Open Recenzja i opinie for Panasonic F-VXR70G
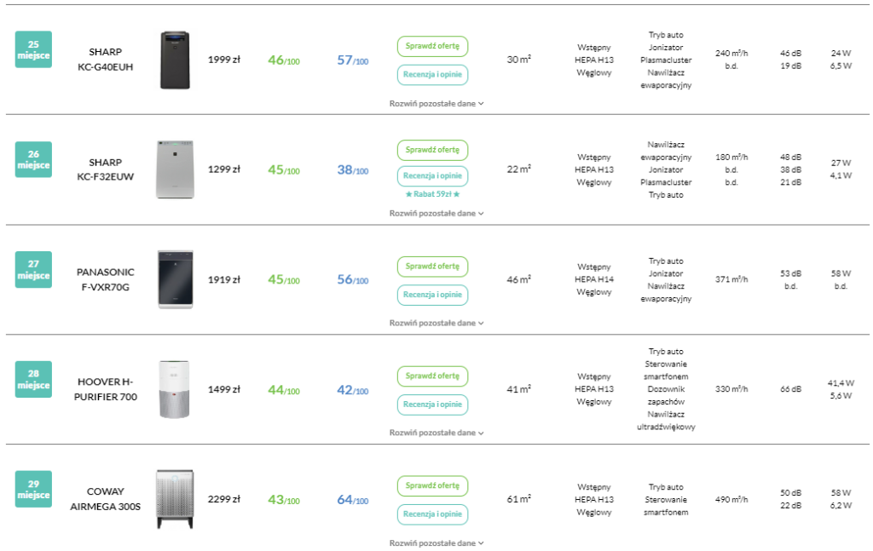 [432, 295]
